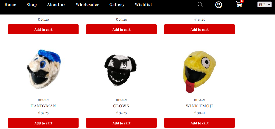
Task: Open the Gallery menu item
Action: tap(117, 5)
